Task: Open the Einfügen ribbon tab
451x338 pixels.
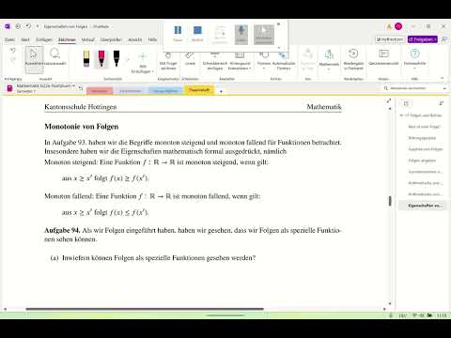Action: [x=44, y=39]
